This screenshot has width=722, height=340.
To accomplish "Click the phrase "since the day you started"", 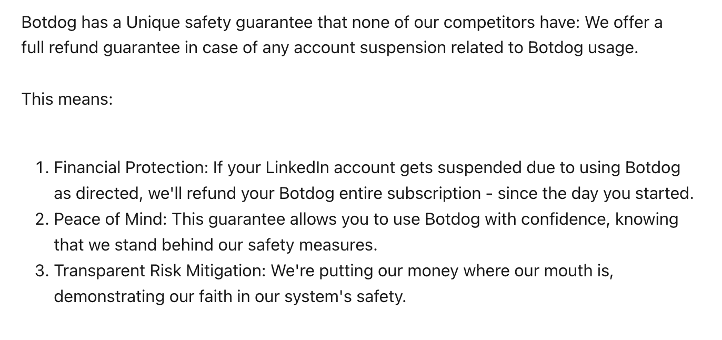I will point(595,193).
